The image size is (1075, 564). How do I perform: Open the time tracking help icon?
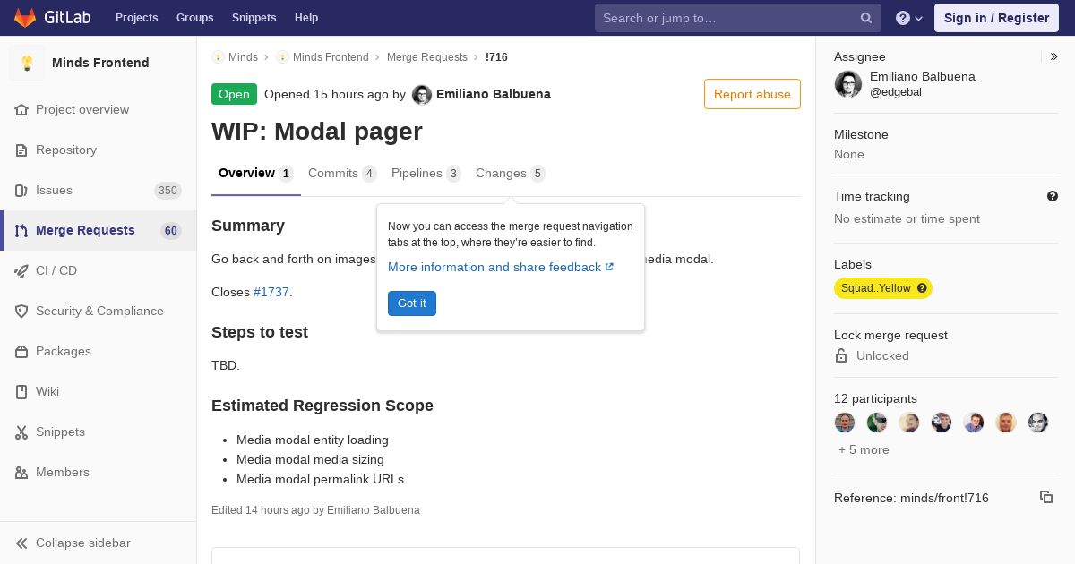[1053, 196]
